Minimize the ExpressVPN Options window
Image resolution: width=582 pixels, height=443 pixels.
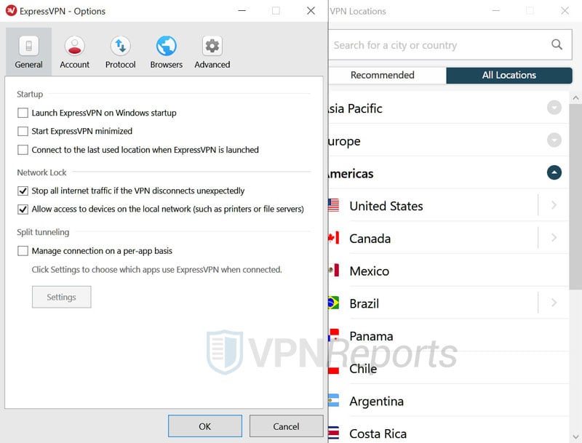tap(242, 11)
